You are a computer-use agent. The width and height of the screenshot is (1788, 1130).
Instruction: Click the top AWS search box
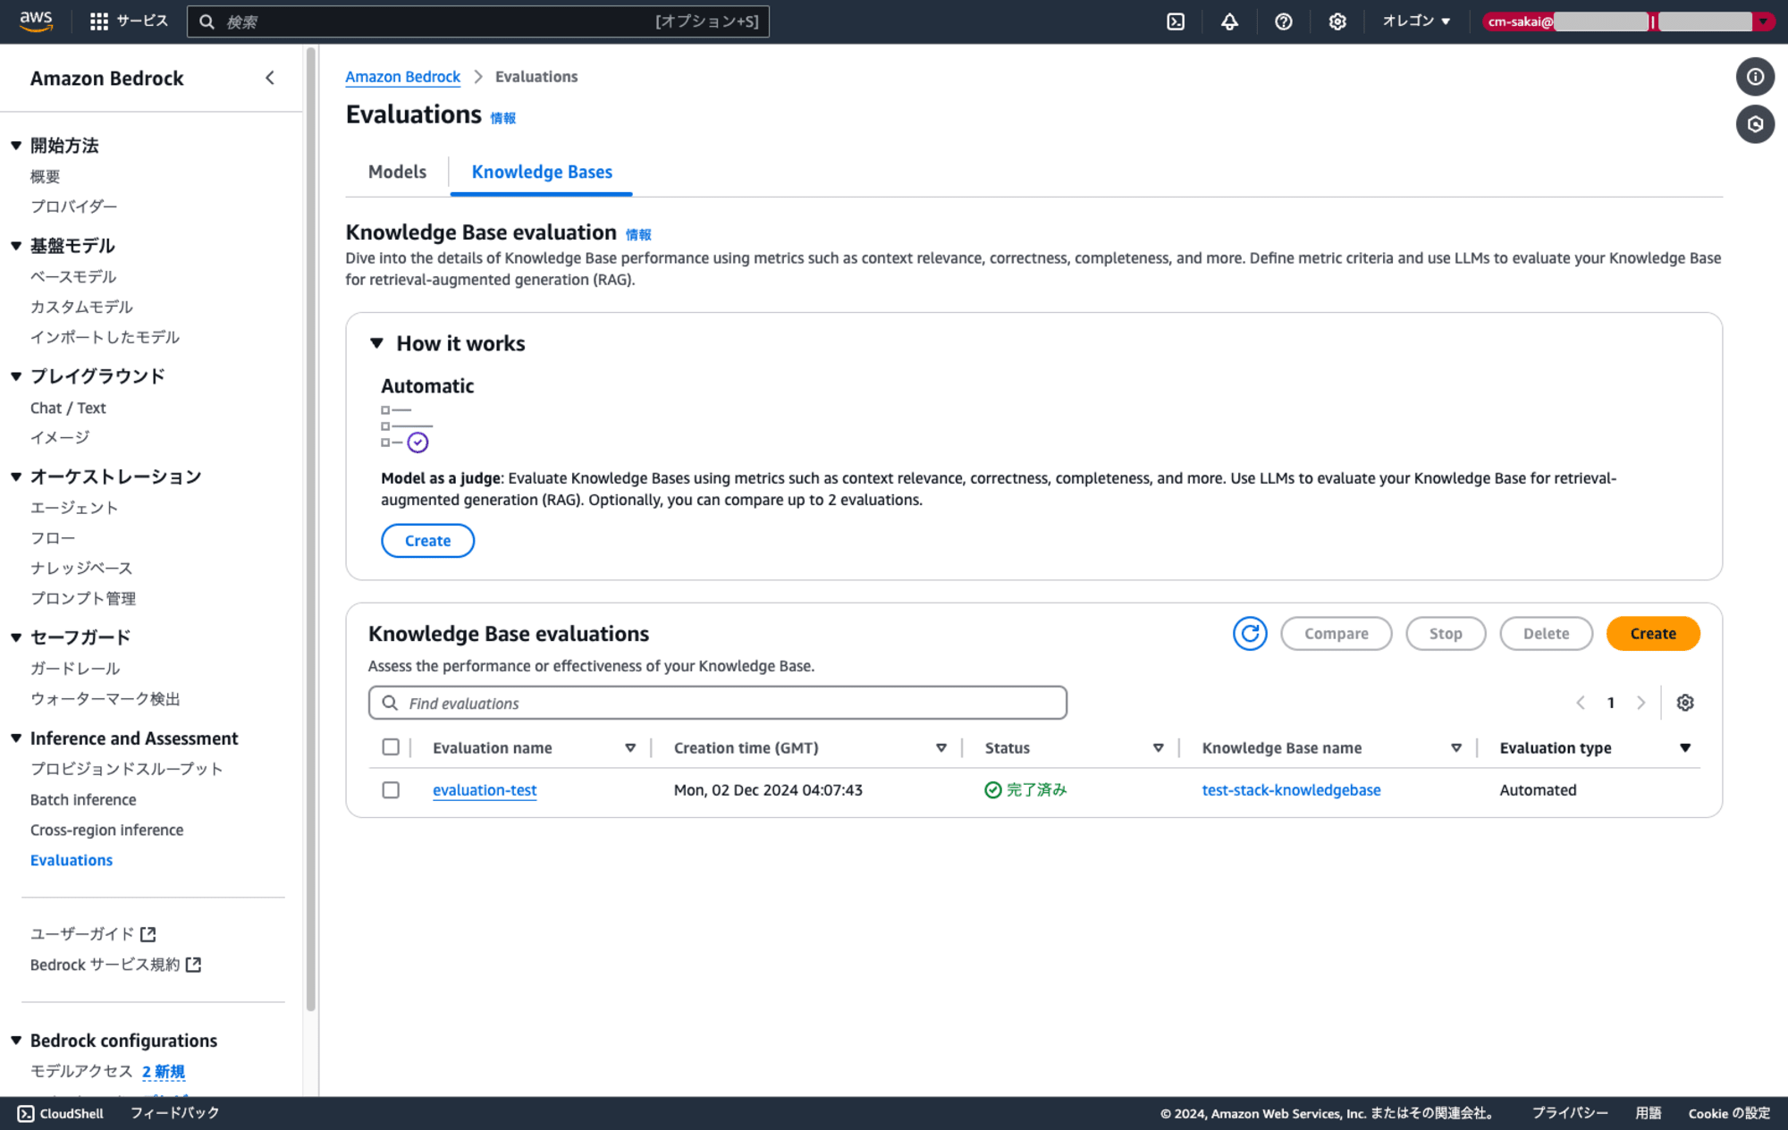[x=477, y=21]
